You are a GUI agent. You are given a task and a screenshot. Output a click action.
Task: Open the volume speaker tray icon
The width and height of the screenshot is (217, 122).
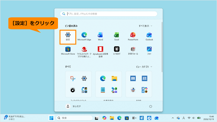pyautogui.click(x=194, y=118)
